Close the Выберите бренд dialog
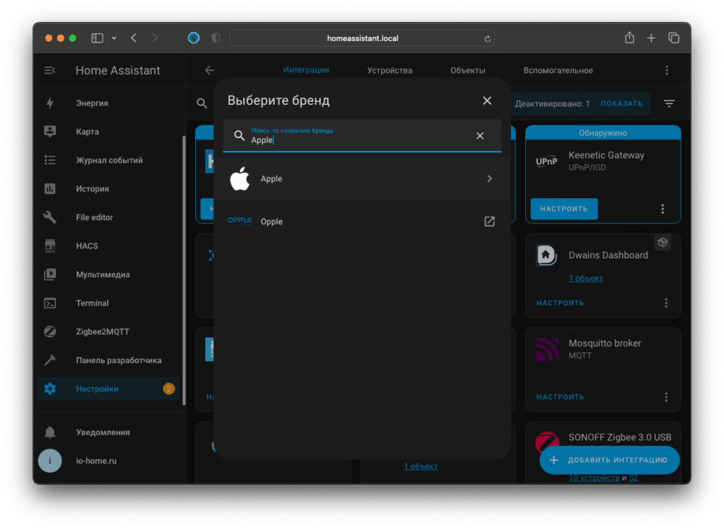This screenshot has width=724, height=528. tap(487, 101)
